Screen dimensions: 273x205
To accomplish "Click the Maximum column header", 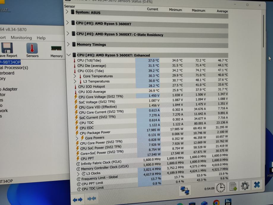I will point(198,10).
